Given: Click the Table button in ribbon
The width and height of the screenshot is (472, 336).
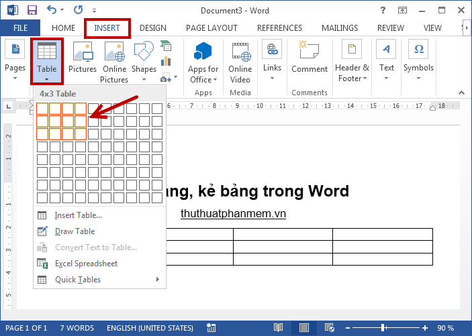Looking at the screenshot, I should pos(46,61).
